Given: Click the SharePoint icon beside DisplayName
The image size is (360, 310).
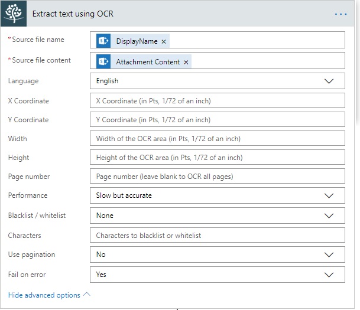Looking at the screenshot, I should 103,41.
